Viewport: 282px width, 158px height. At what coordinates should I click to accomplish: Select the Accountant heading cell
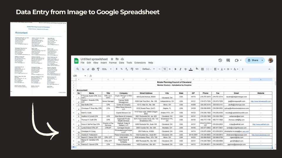(82, 90)
